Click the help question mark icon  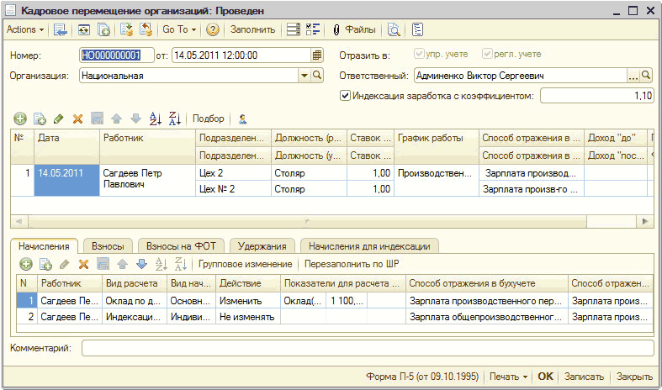213,29
